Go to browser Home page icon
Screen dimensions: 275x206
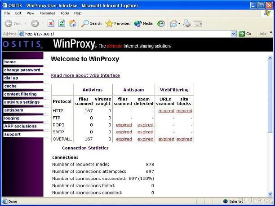tap(72, 23)
